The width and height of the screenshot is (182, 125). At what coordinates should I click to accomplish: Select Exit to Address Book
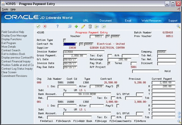pyautogui.click(x=13, y=54)
